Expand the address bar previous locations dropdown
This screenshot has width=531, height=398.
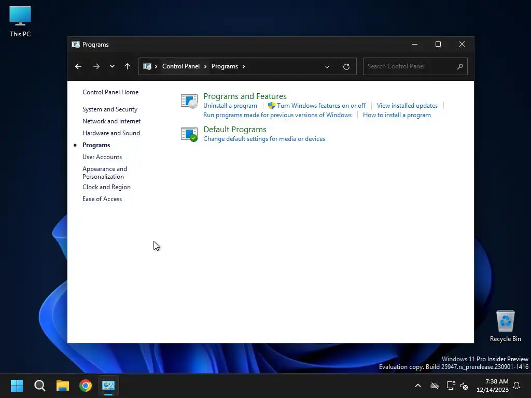(327, 67)
